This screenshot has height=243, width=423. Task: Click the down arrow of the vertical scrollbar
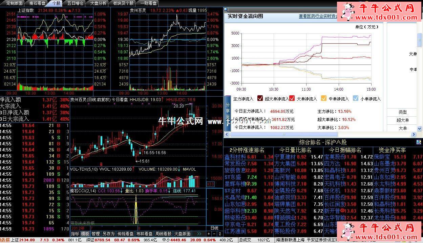(x=420, y=128)
